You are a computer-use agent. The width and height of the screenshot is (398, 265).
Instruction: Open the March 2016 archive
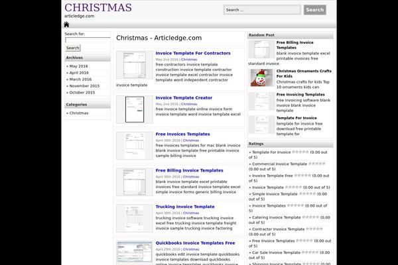80,79
